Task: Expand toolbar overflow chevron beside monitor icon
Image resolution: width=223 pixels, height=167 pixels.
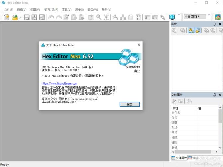Action: [x=179, y=15]
